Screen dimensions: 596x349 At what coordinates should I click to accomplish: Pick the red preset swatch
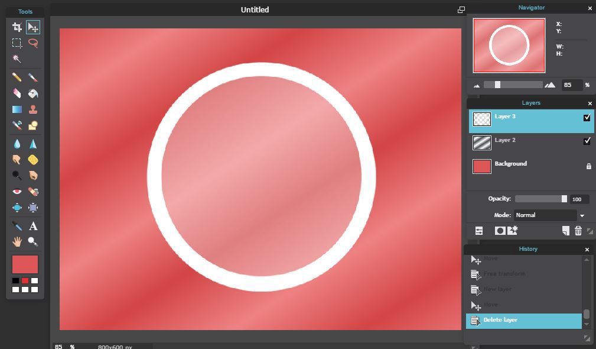[x=25, y=281]
